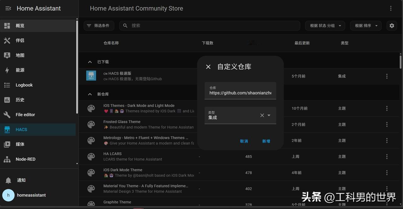The height and width of the screenshot is (209, 403).
Task: Click the 媒体 media play icon
Action: (x=7, y=144)
